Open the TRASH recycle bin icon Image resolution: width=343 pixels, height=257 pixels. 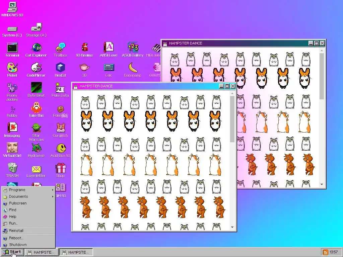pos(12,170)
